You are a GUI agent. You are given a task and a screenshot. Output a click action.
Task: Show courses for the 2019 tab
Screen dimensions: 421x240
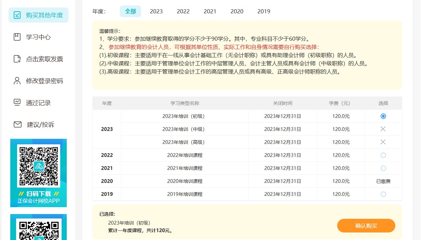pyautogui.click(x=264, y=11)
